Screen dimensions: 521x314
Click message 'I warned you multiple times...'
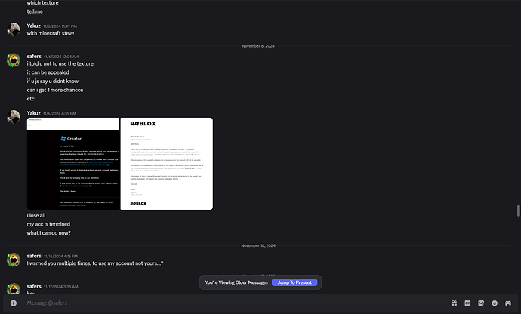95,263
